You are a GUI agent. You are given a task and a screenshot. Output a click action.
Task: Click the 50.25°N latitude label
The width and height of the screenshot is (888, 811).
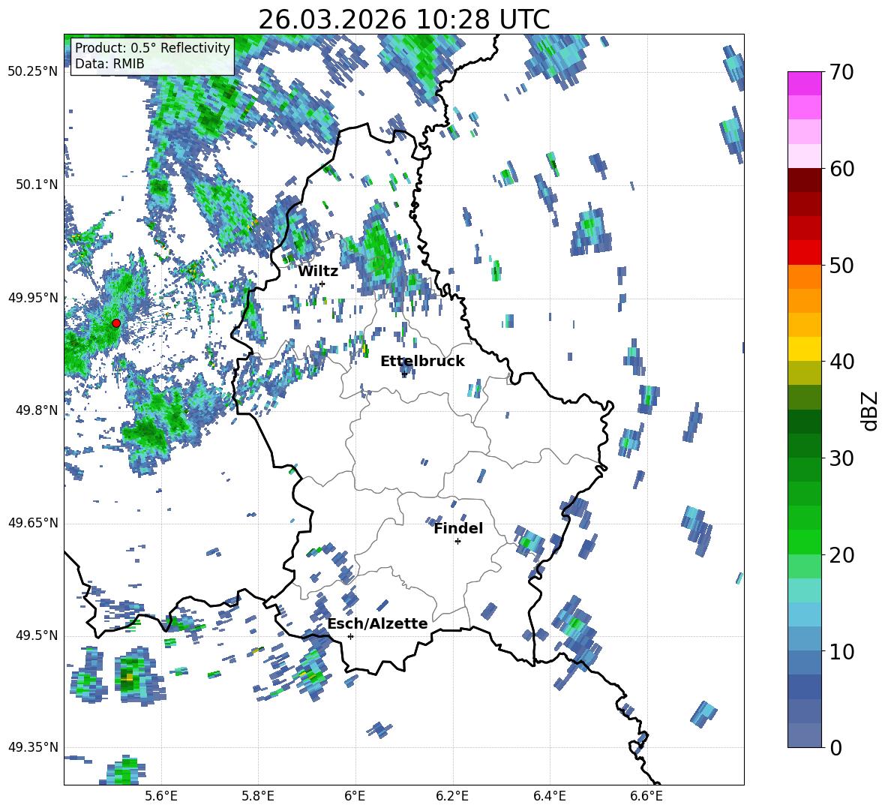[33, 72]
